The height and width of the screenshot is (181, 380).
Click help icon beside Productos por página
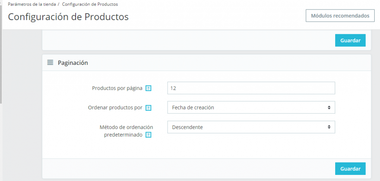149,88
